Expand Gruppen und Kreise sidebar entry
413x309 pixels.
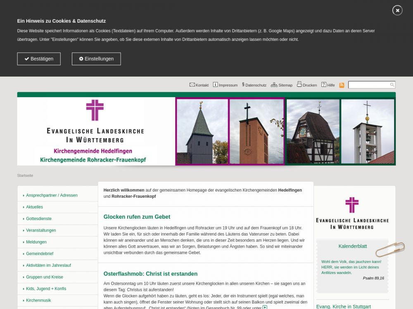(45, 277)
